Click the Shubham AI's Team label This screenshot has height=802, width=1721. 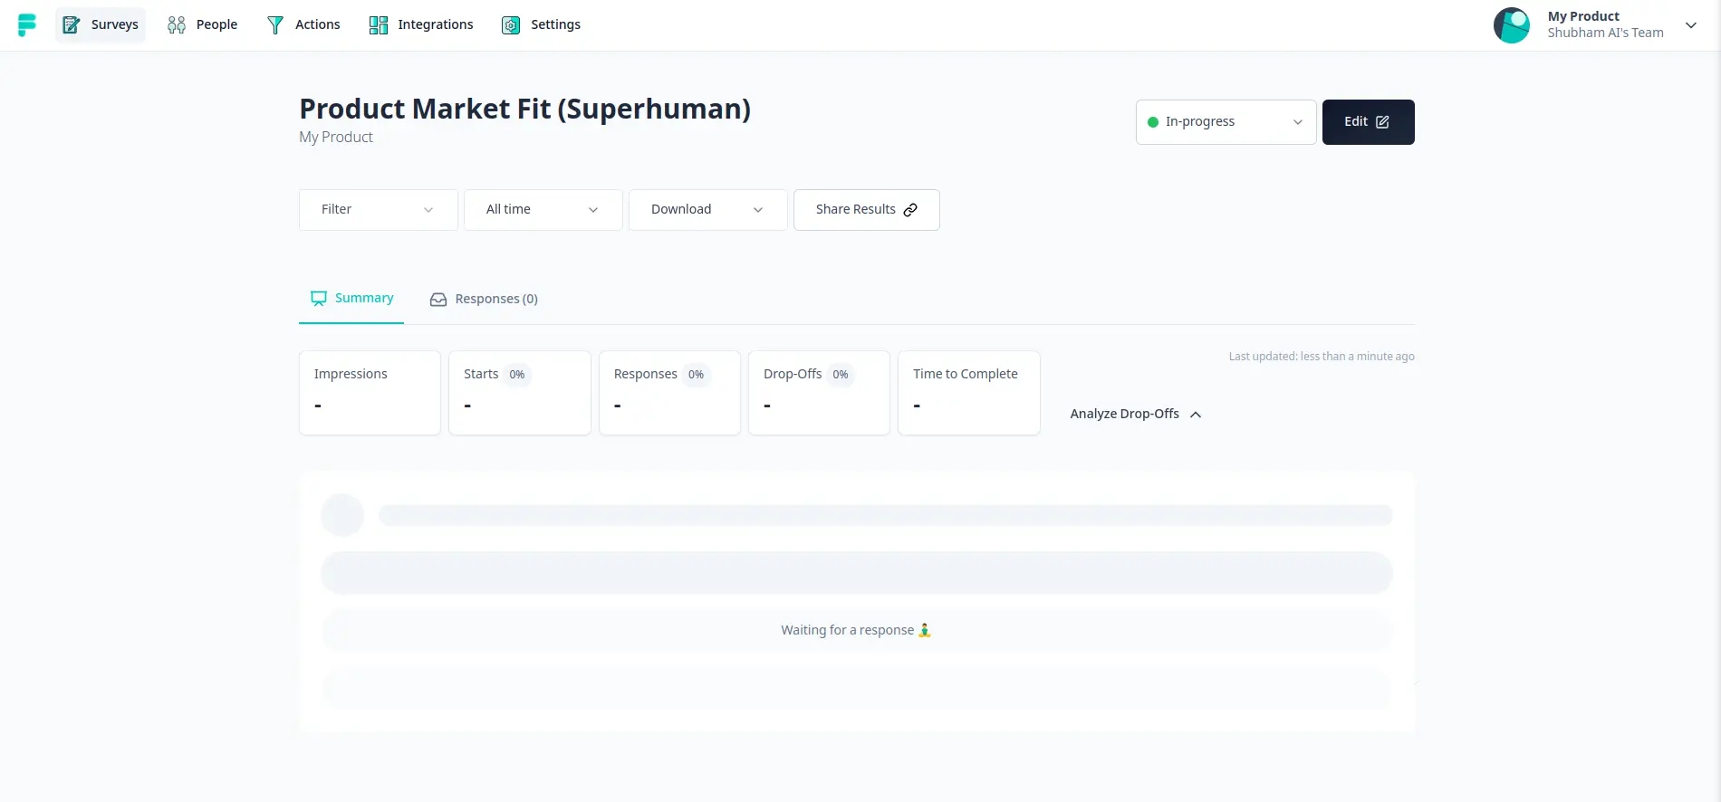point(1605,33)
